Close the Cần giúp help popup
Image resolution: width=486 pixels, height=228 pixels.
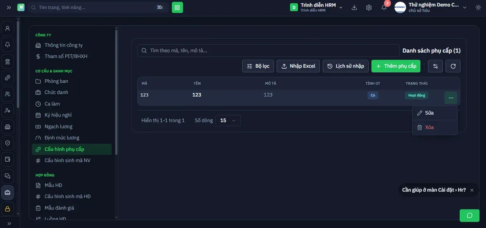[472, 190]
